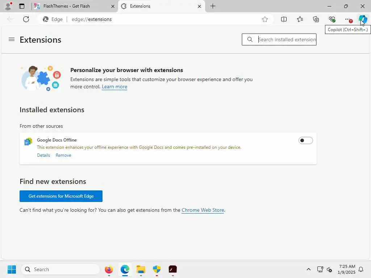Restore down the Edge window
The image size is (371, 278).
click(x=346, y=6)
